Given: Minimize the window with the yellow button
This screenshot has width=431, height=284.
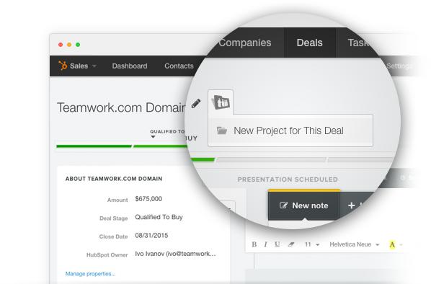Looking at the screenshot, I should (69, 45).
